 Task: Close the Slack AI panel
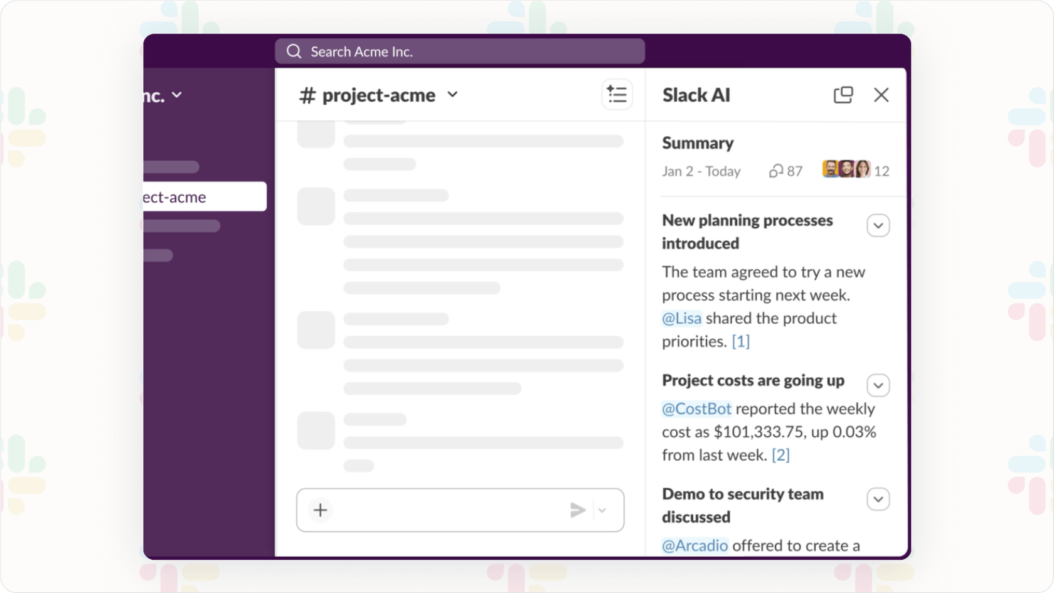click(x=881, y=94)
